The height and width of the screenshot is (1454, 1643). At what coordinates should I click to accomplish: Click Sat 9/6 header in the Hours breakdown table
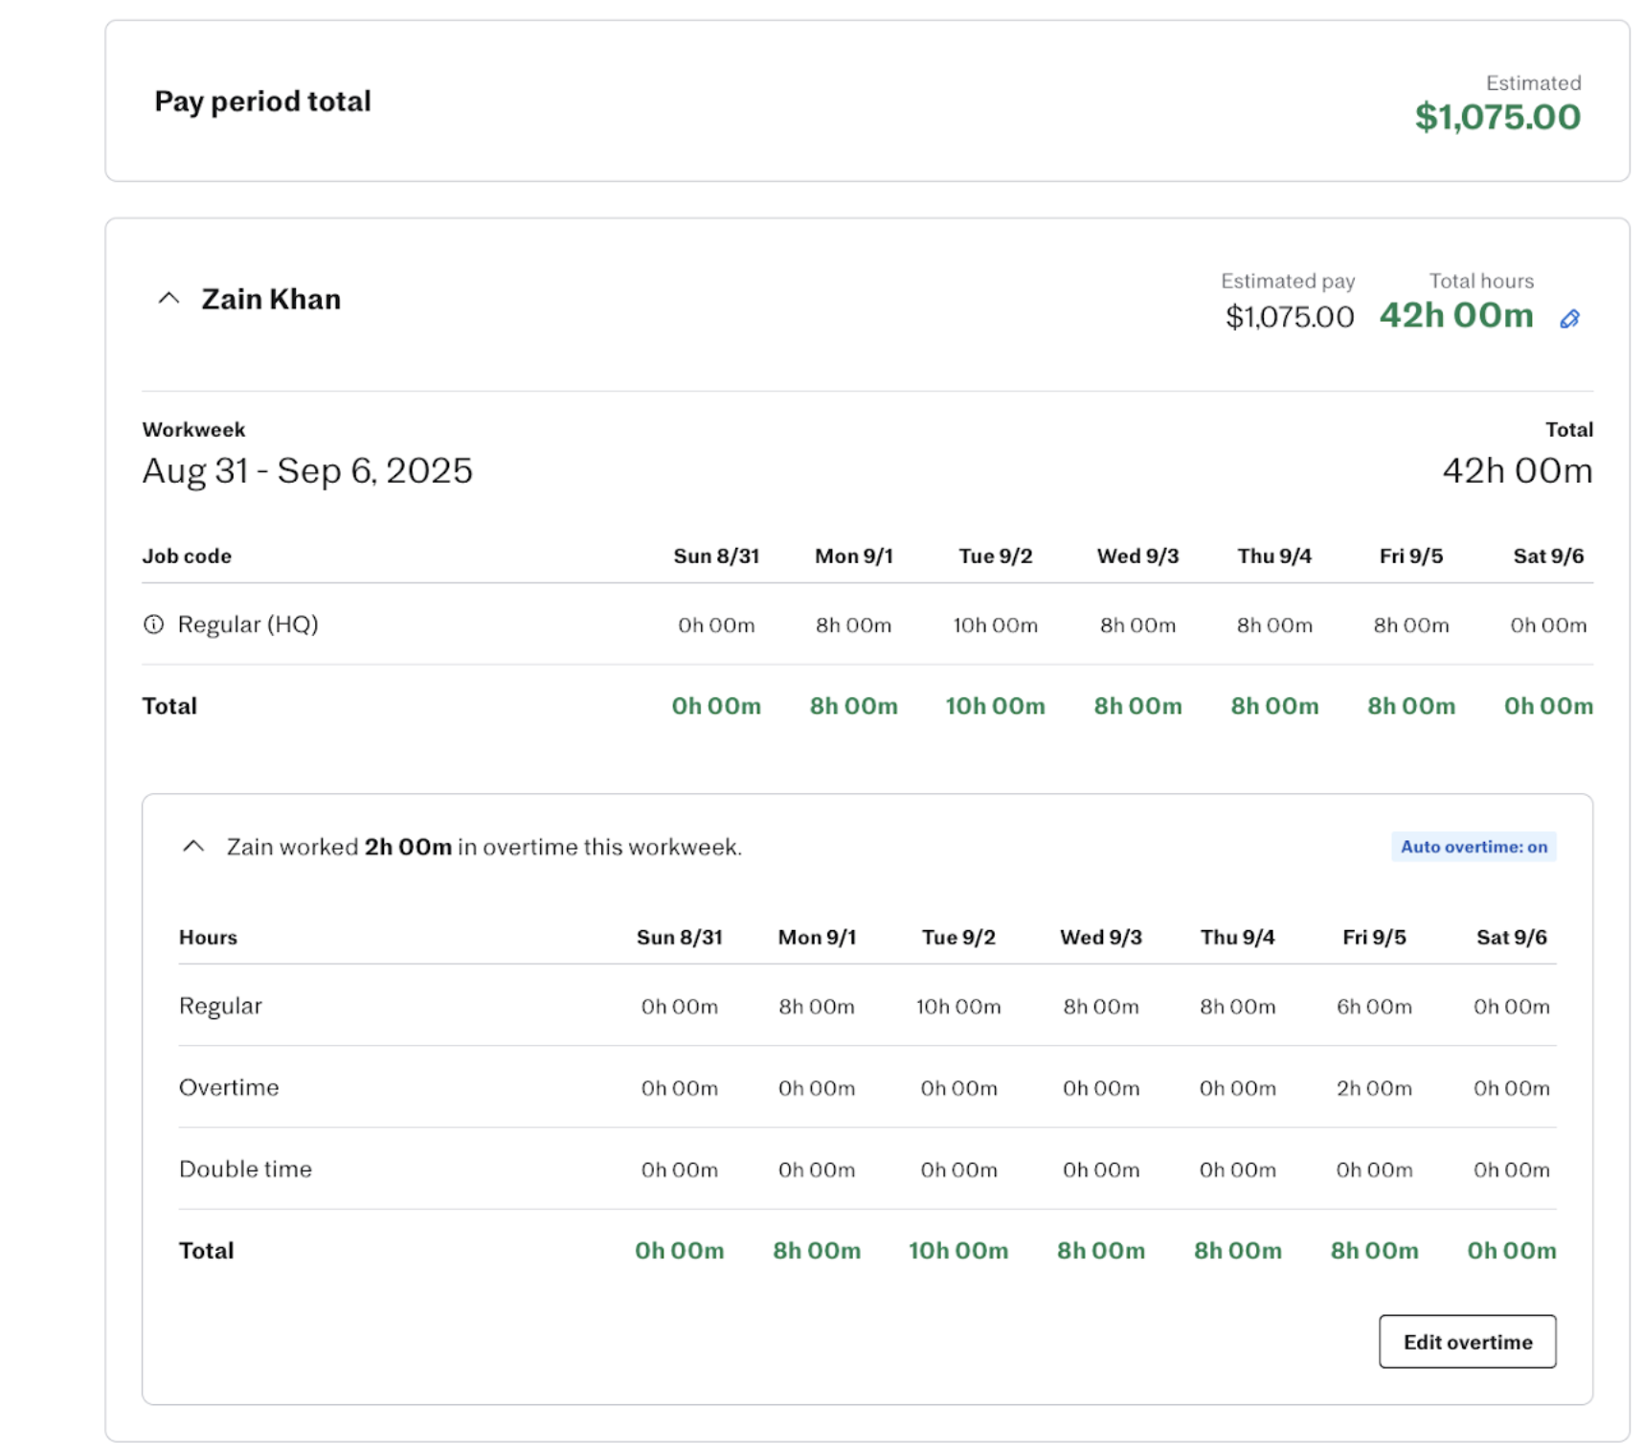[x=1511, y=937]
